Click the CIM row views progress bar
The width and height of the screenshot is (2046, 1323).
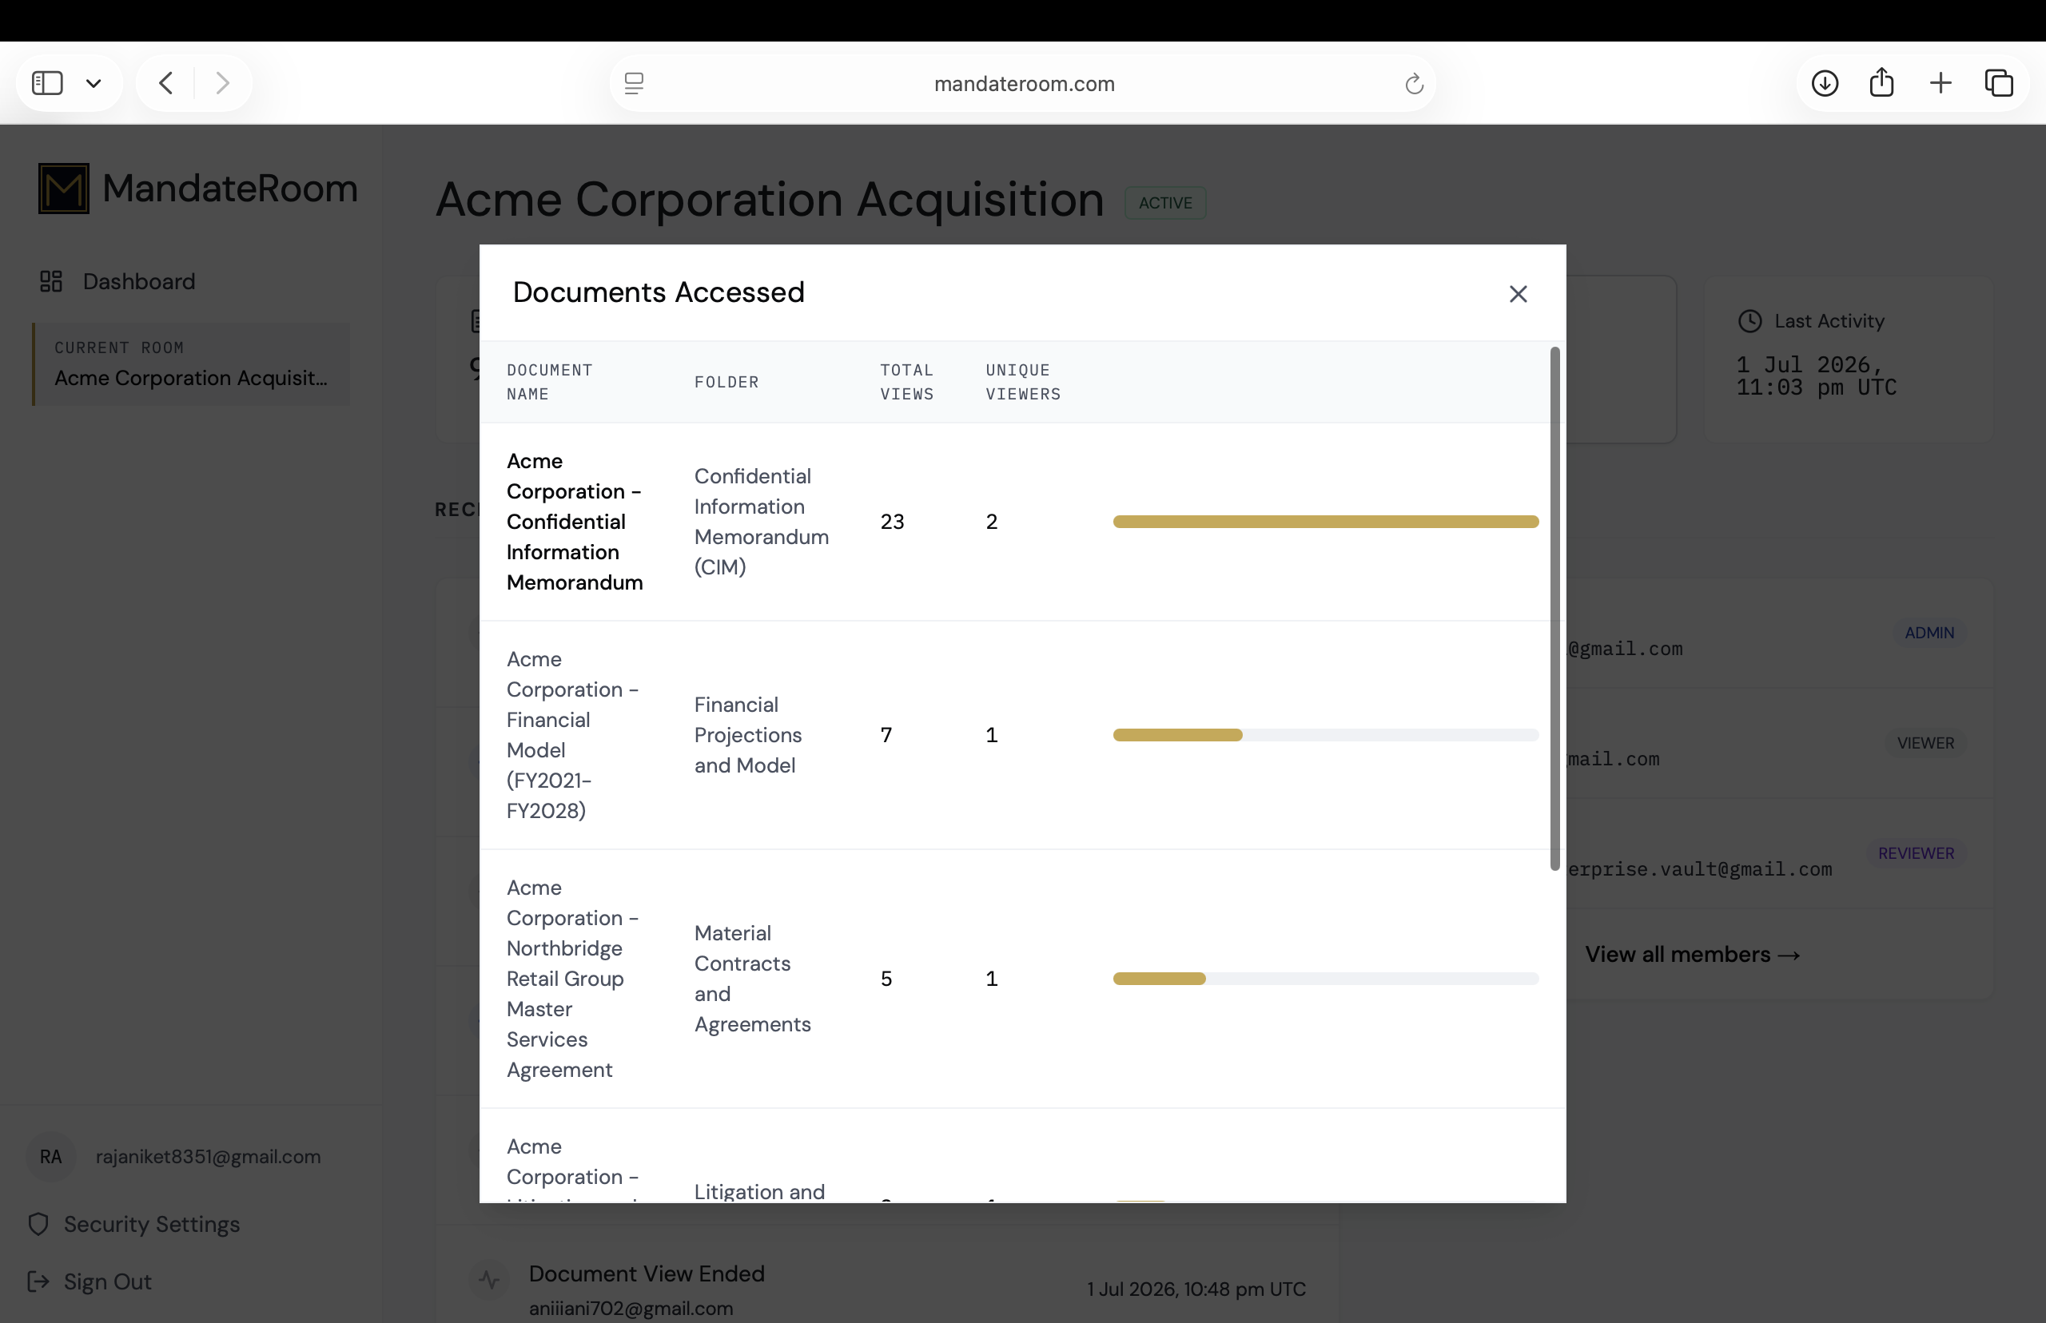coord(1325,522)
